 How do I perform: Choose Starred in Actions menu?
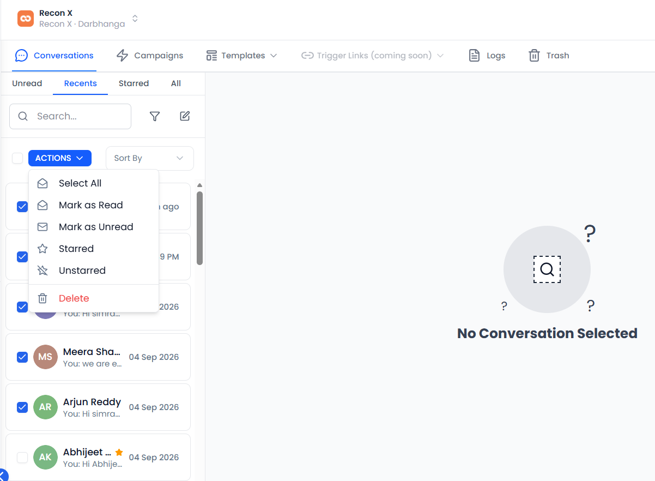(94, 249)
